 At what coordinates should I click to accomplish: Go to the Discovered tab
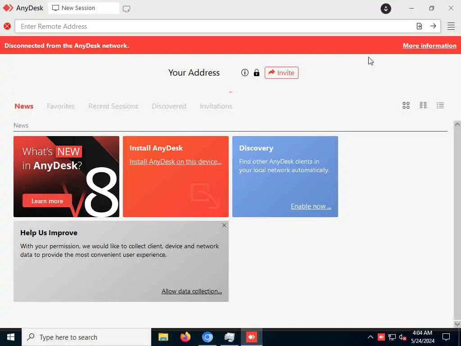(x=169, y=106)
